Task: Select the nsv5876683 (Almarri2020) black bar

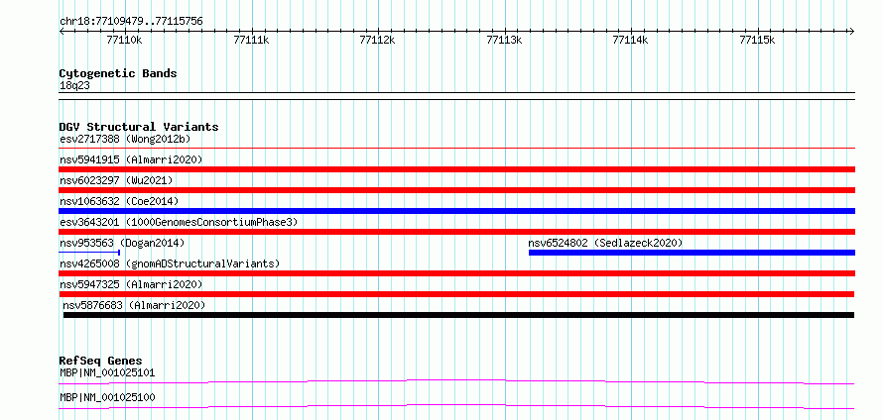Action: point(458,315)
